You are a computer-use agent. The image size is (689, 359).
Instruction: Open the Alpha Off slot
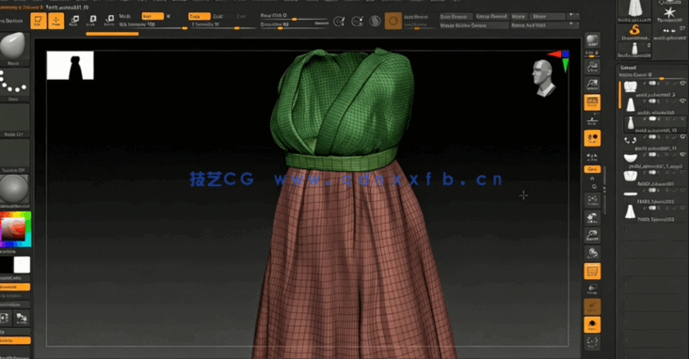pyautogui.click(x=14, y=120)
